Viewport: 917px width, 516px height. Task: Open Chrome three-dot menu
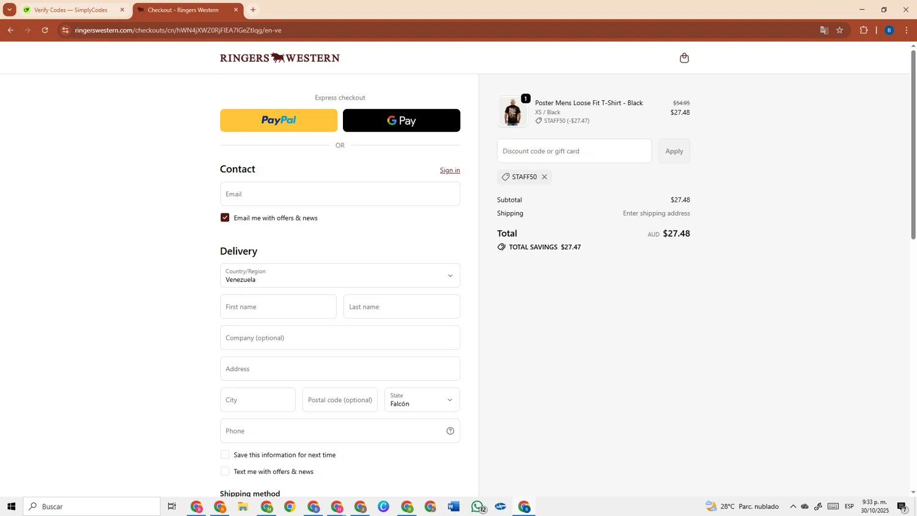click(x=907, y=30)
